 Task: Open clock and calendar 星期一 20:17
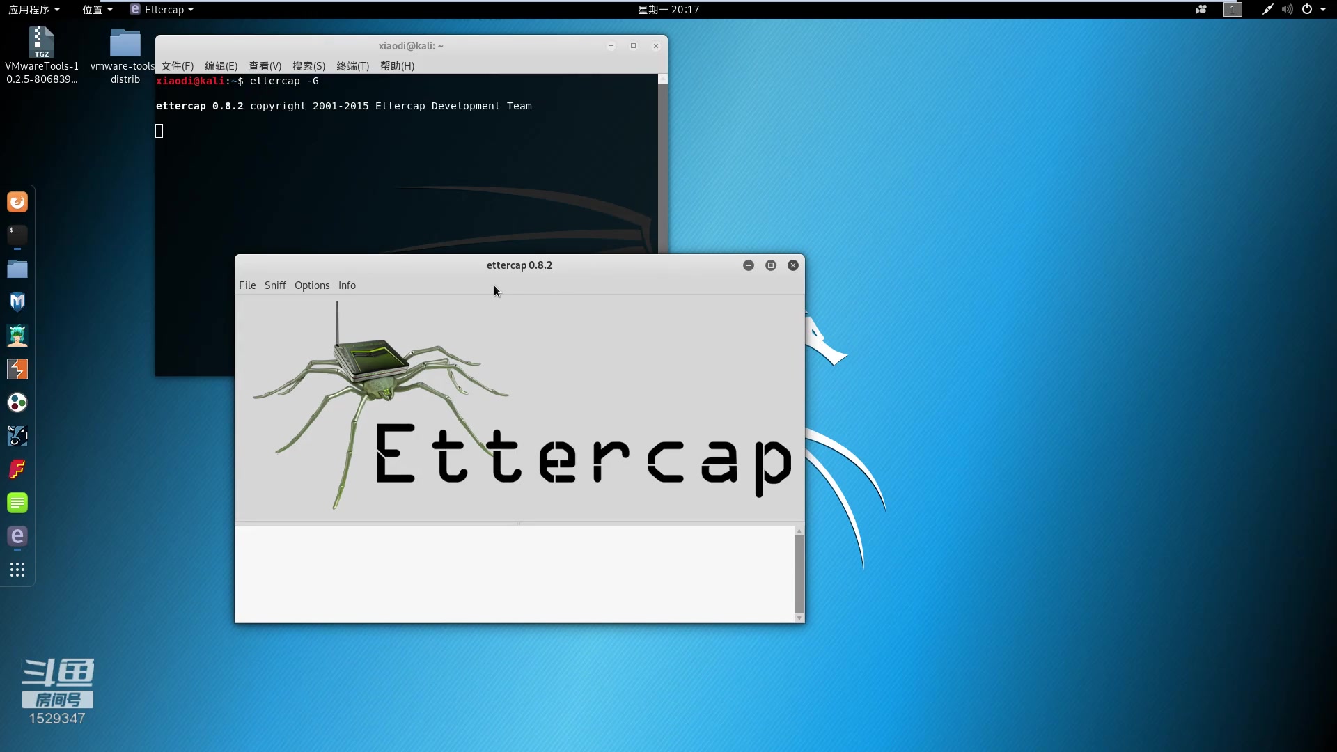[668, 9]
